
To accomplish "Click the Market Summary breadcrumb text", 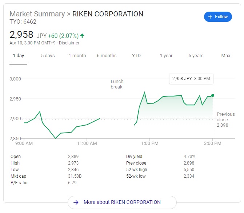I will [36, 14].
